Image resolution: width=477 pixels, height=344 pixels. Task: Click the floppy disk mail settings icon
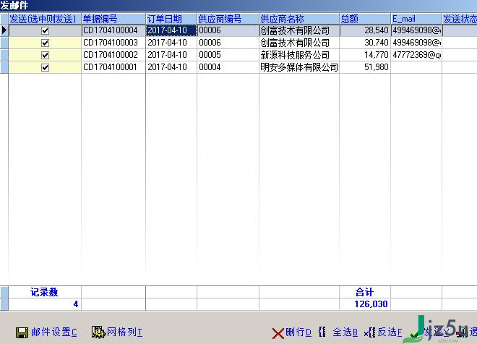coord(22,332)
